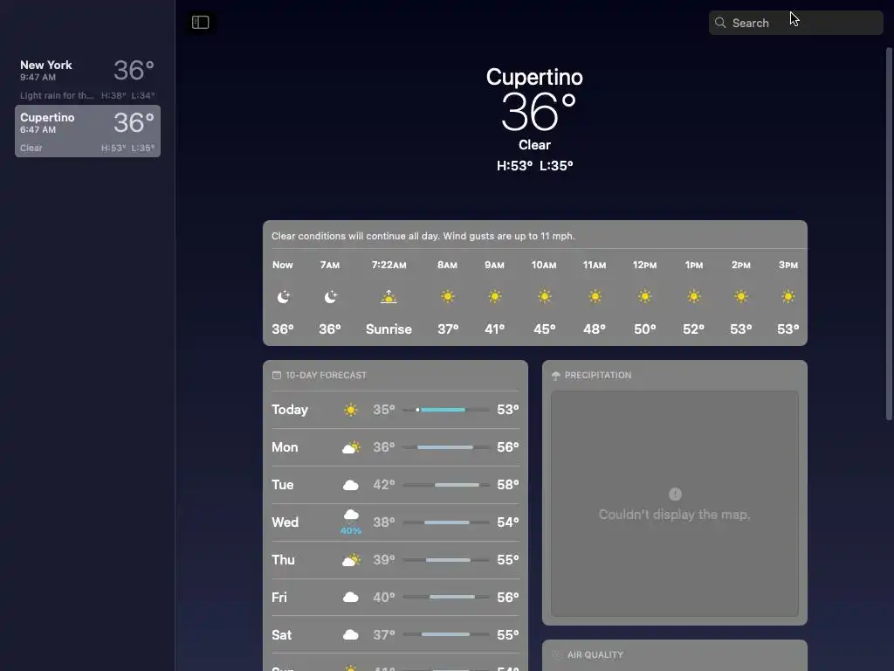Click the sun icon under 8AM
The image size is (894, 671).
point(448,297)
